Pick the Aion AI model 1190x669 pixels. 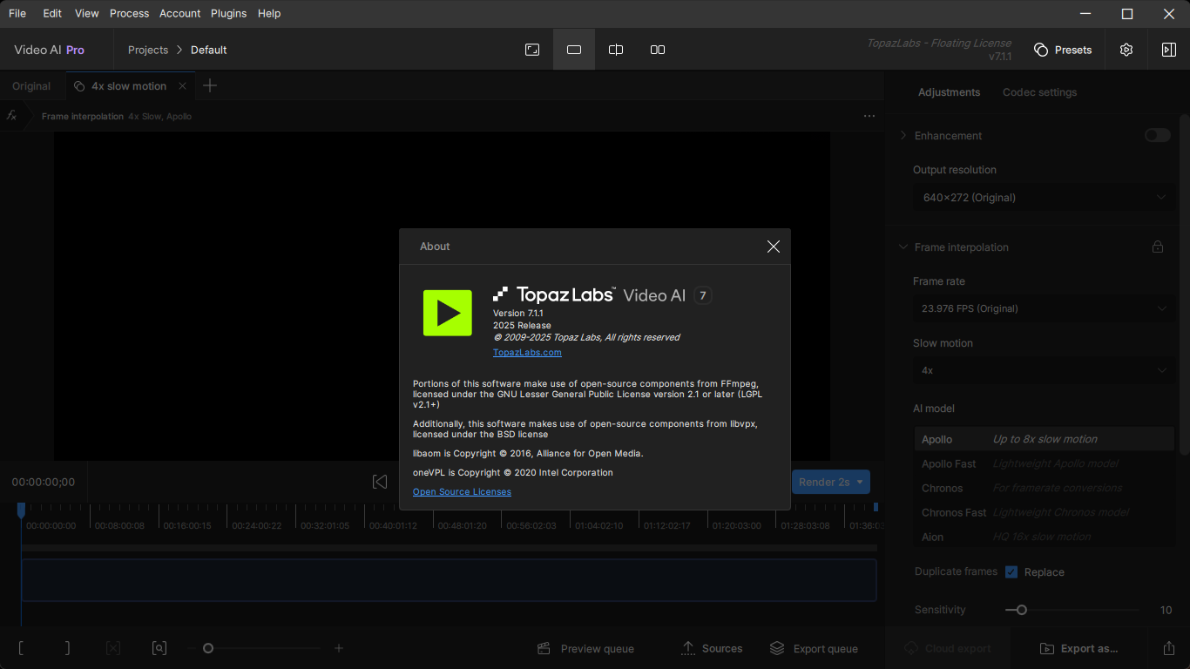coord(1045,537)
